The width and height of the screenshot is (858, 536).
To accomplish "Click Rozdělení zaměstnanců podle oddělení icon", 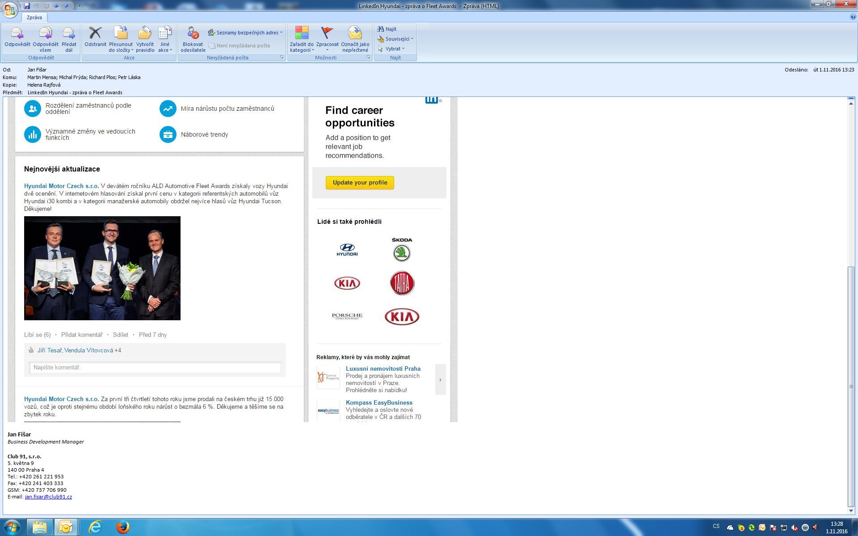I will (x=33, y=109).
